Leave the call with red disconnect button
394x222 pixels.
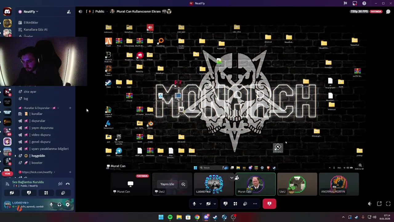[269, 203]
